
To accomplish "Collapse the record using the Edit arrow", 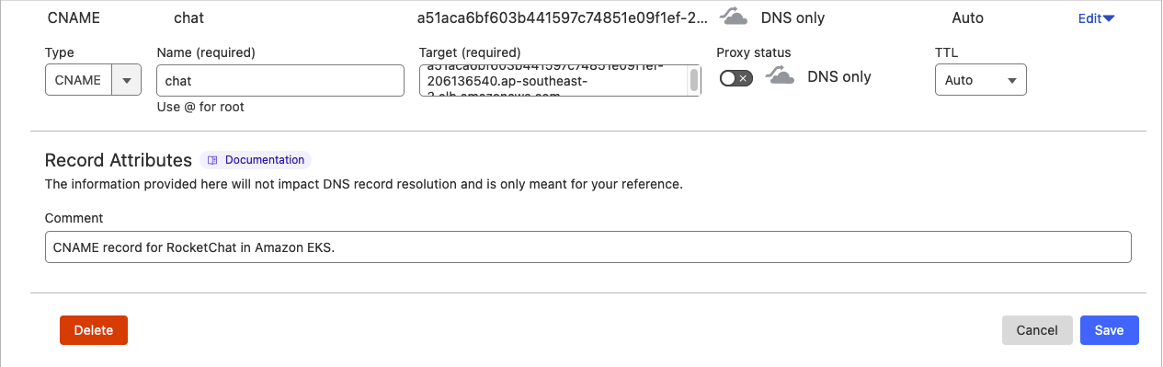I will (x=1108, y=18).
